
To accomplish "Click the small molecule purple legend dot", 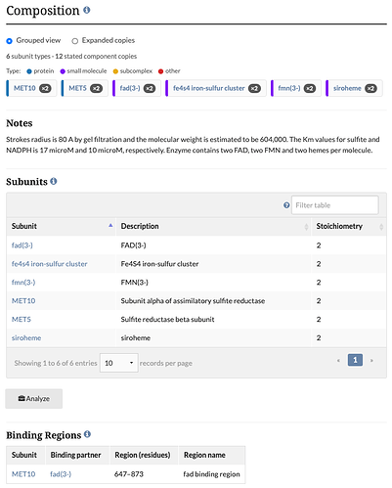I will tap(63, 71).
